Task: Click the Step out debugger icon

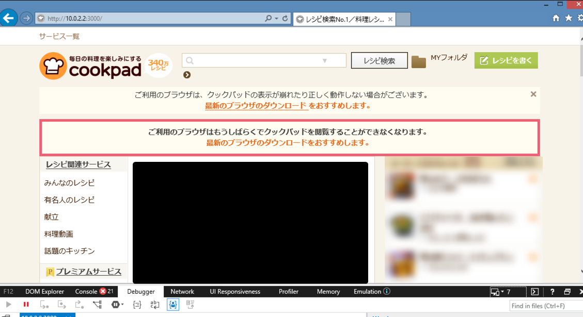Action: coord(79,305)
